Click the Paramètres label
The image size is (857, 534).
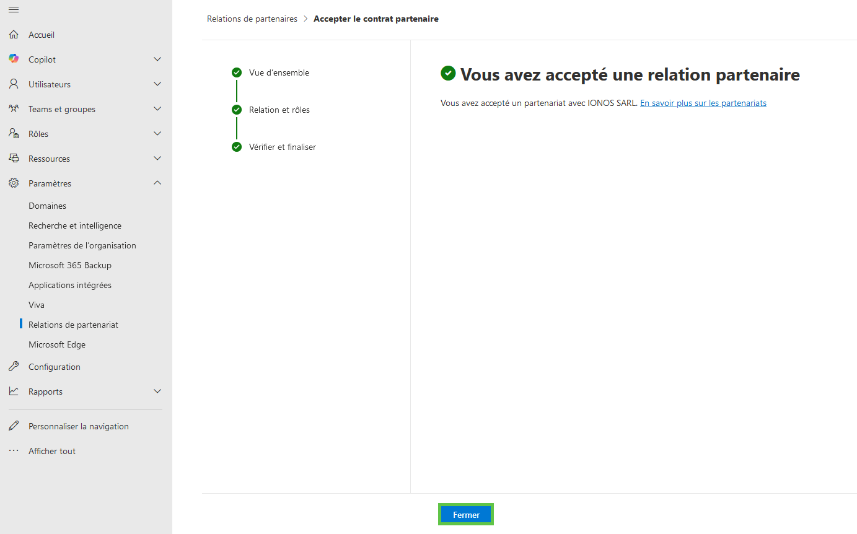coord(50,183)
